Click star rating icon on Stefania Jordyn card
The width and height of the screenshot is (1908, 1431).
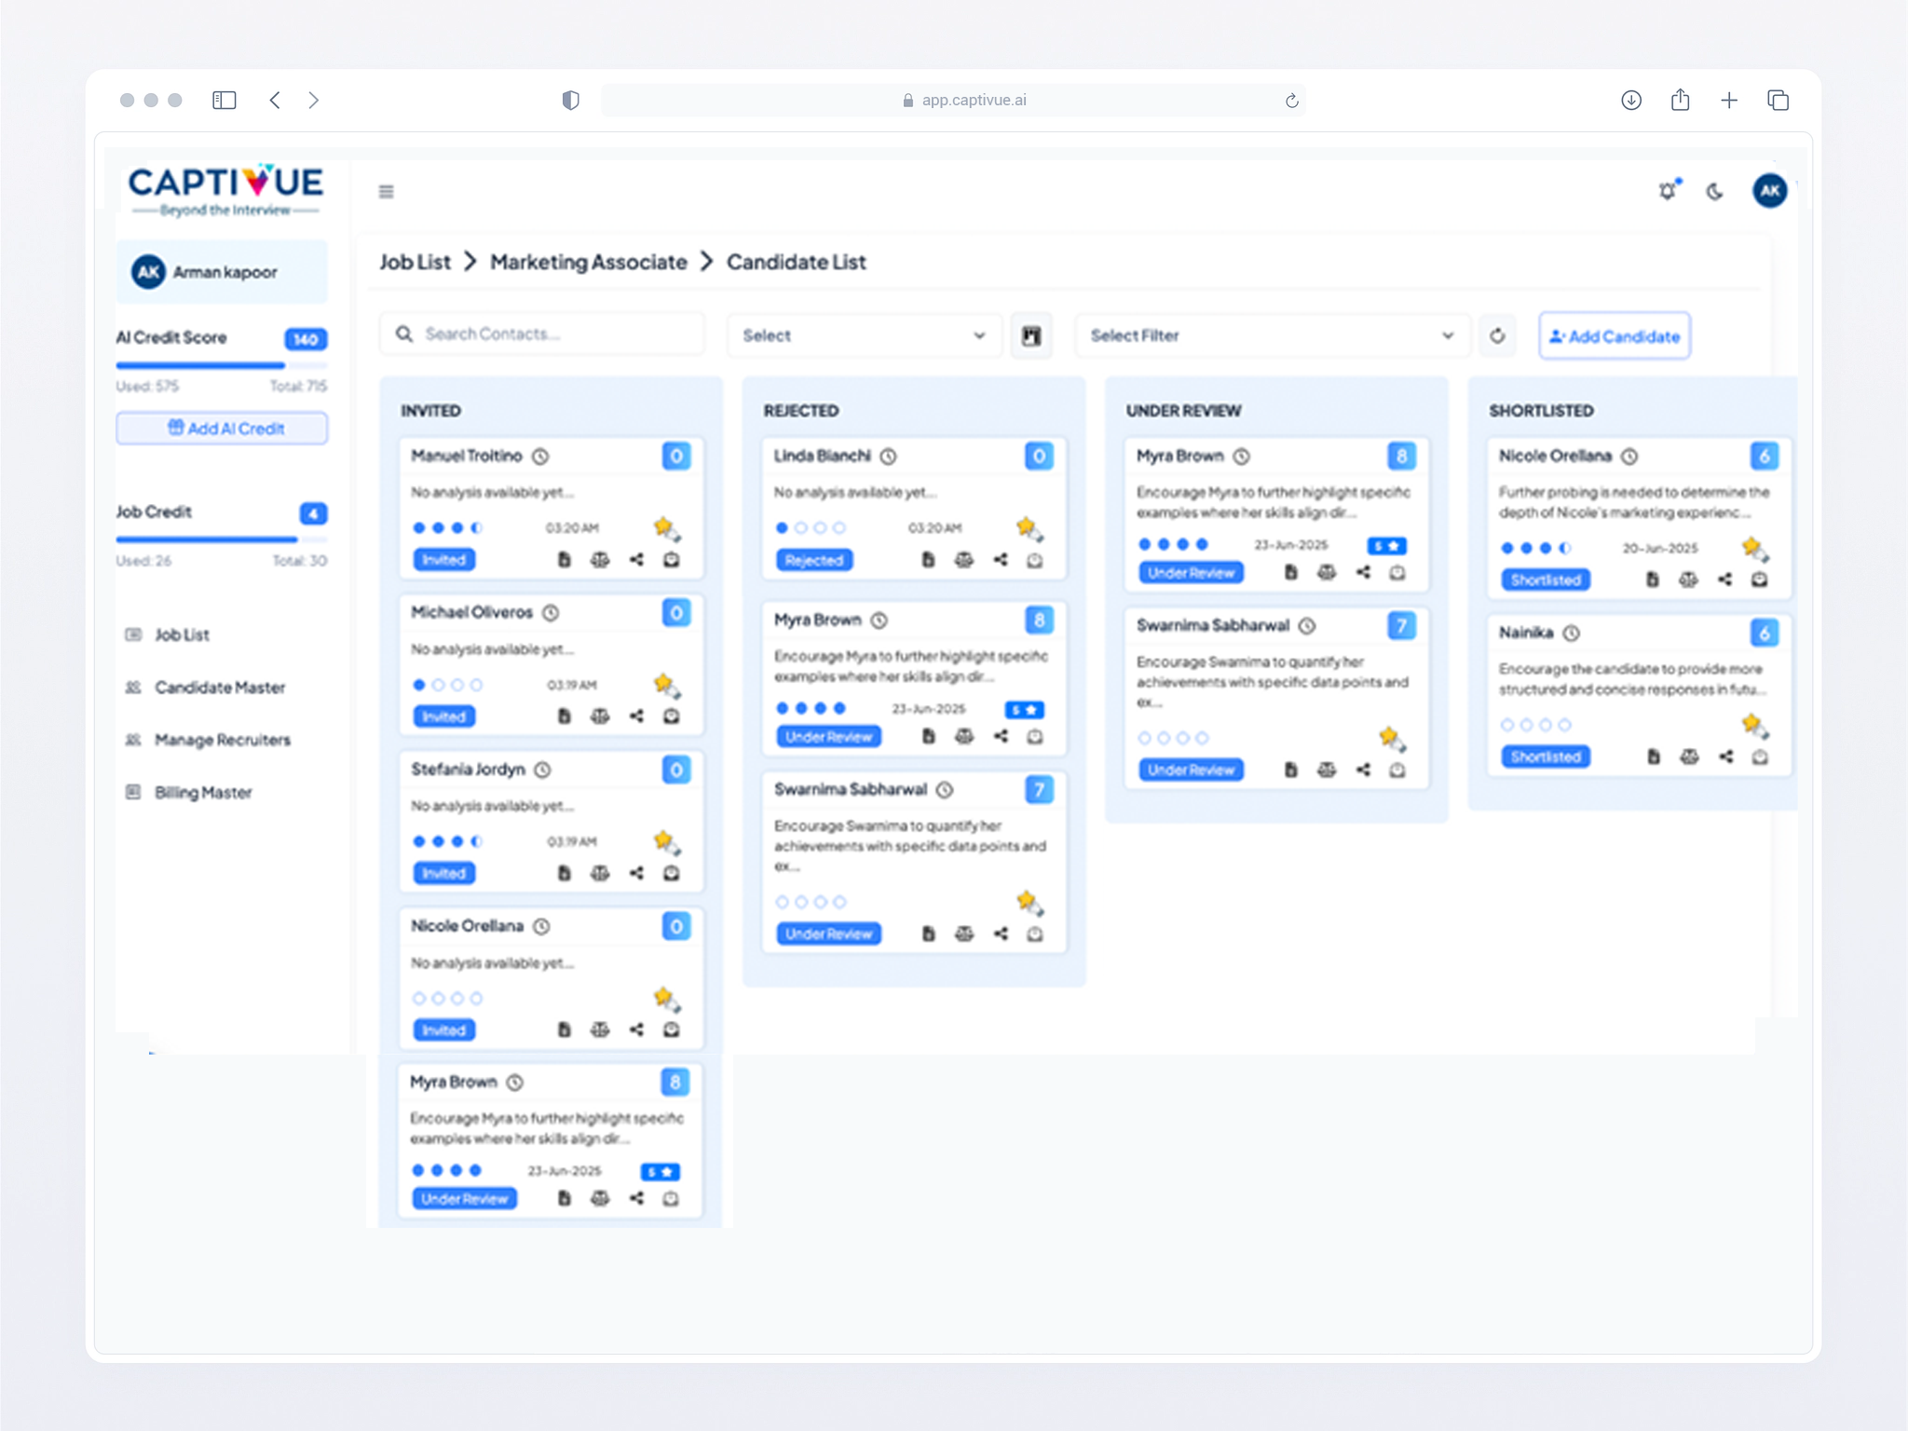666,842
